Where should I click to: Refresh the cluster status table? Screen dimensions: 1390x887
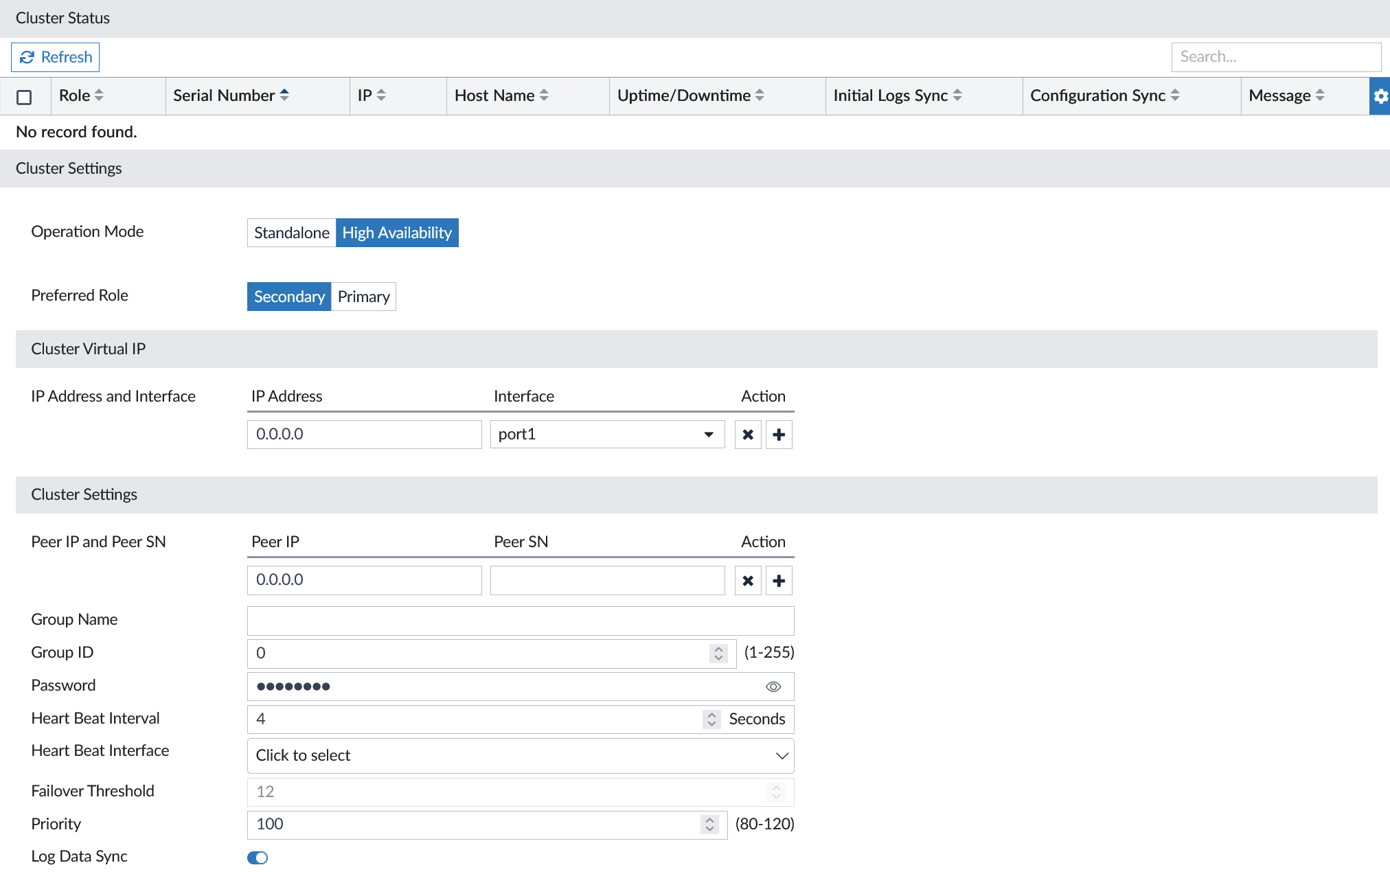pyautogui.click(x=56, y=57)
